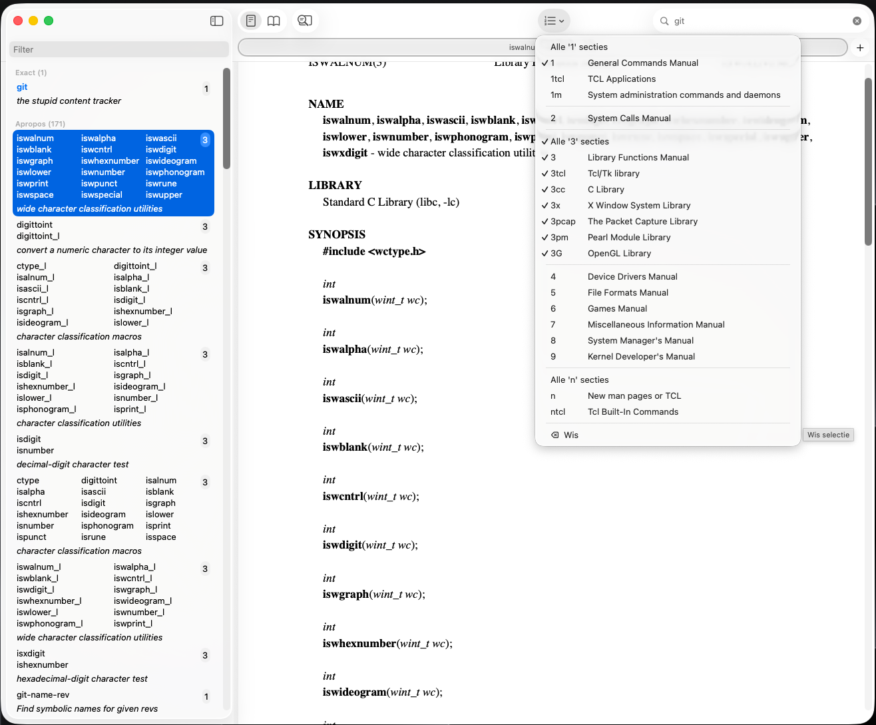Open the 'wide character classification utilities' iswalnum result
The image size is (876, 725).
coord(113,173)
